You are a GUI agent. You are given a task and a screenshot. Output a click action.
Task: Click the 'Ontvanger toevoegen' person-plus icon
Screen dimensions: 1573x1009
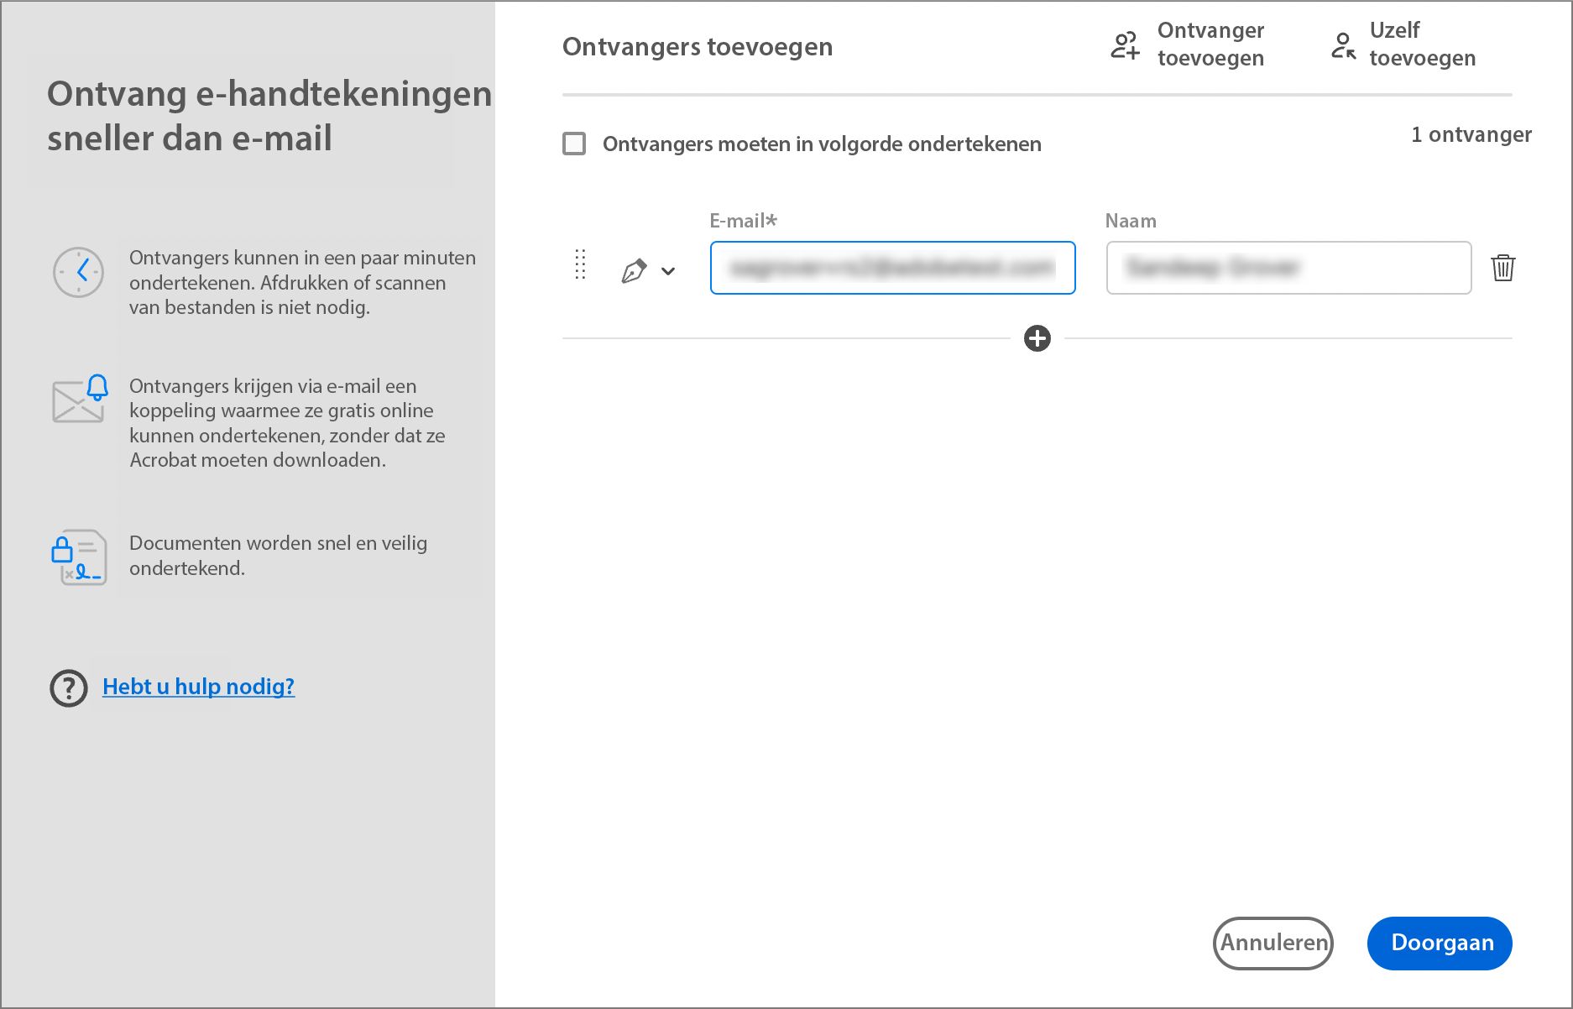pos(1125,44)
